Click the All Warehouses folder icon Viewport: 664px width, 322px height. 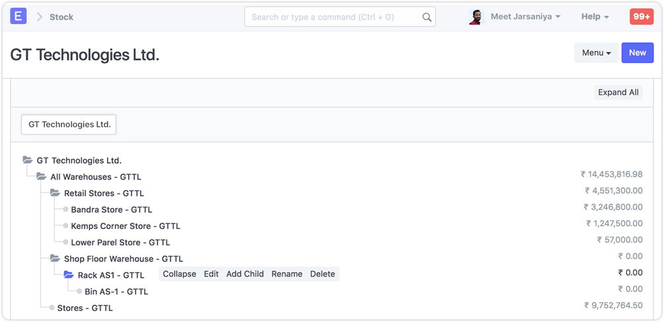[x=41, y=177]
